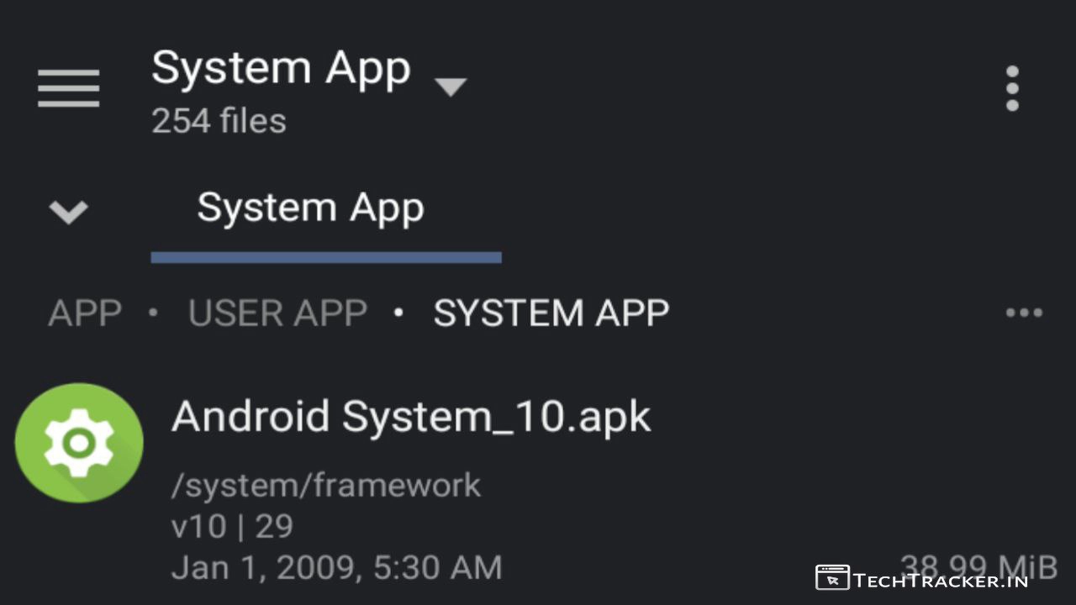Go to the APP breadcrumb
Viewport: 1076px width, 605px height.
(85, 313)
